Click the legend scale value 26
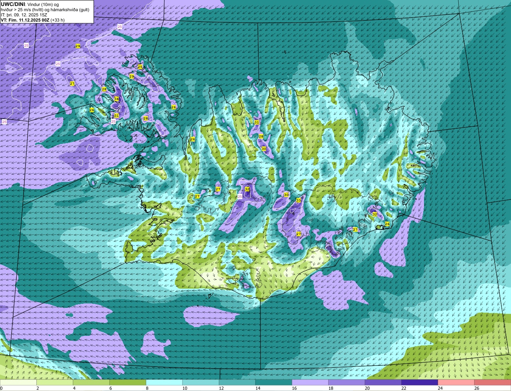This screenshot has height=391, width=511. tap(477, 388)
